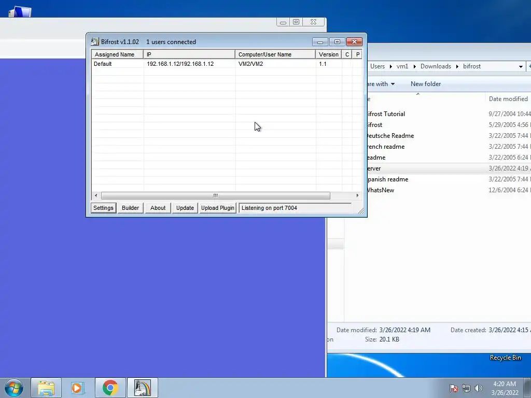Click the Action Center flag tray icon
531x398 pixels.
pos(453,388)
